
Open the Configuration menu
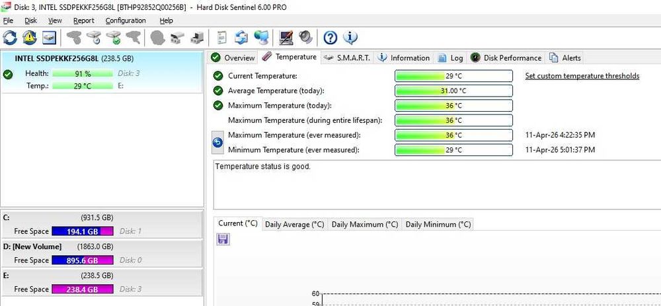[126, 20]
